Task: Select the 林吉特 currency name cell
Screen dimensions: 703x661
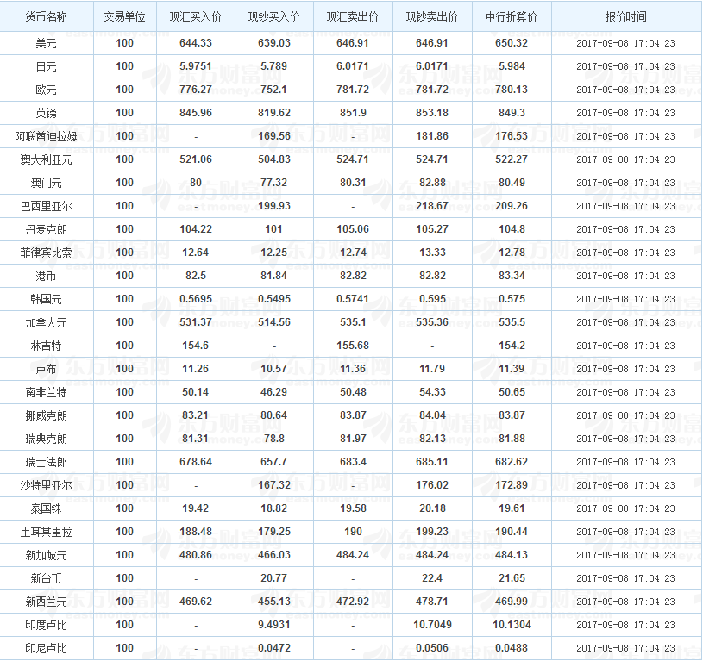Action: point(47,346)
